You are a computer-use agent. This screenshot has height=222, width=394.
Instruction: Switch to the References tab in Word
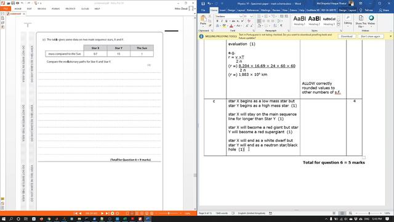tap(253, 10)
